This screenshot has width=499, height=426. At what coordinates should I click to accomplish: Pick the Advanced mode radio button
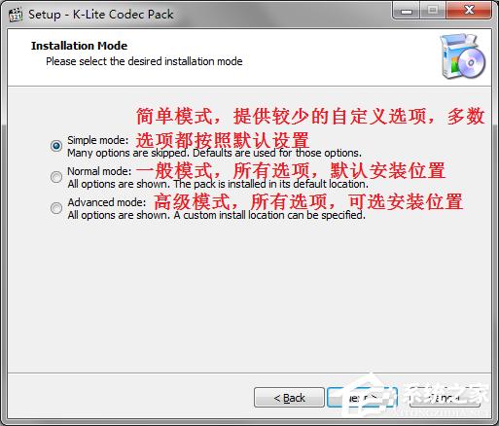tap(56, 208)
